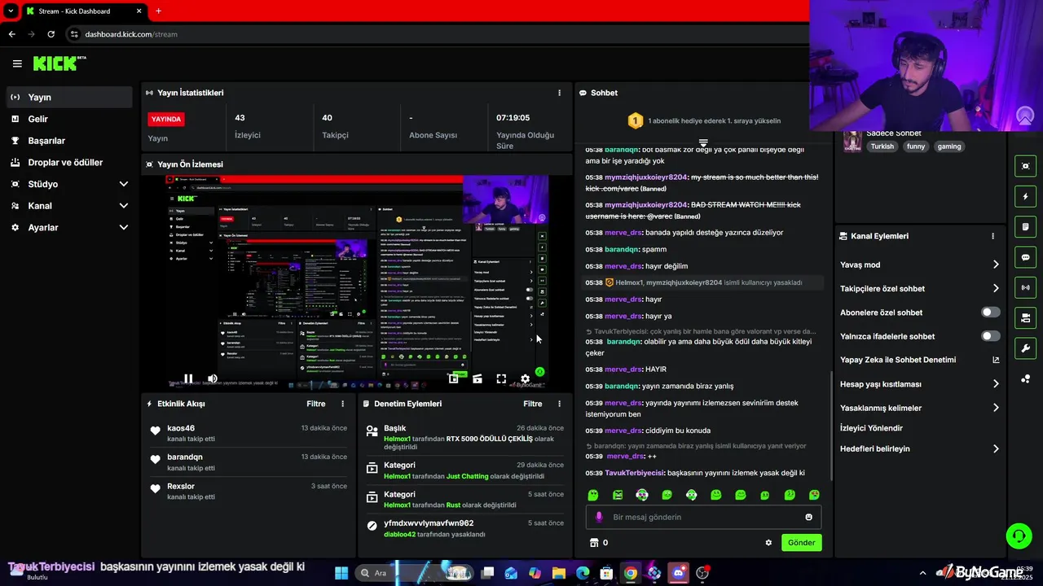The width and height of the screenshot is (1043, 586).
Task: Open the broadcast signal icon in right toolbar
Action: 1025,287
